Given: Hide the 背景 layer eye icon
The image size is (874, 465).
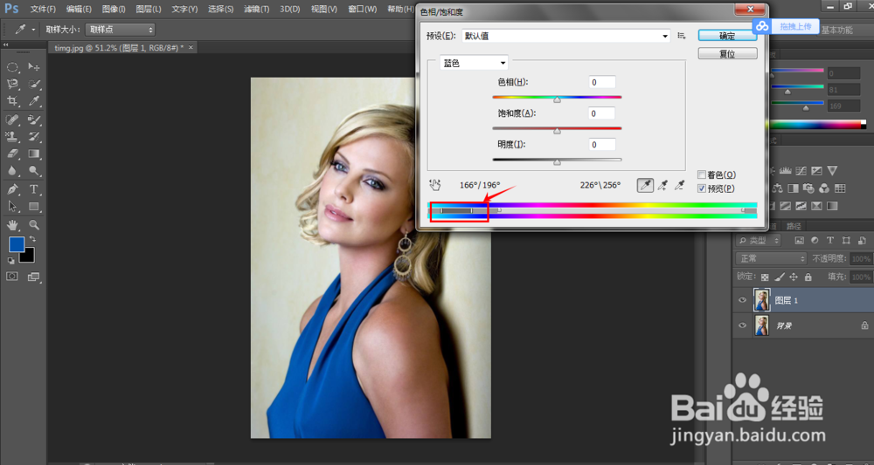Looking at the screenshot, I should 742,325.
